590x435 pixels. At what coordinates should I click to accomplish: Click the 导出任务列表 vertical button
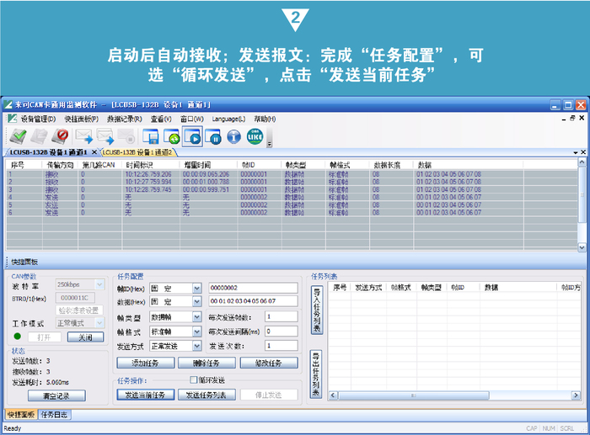pos(316,374)
